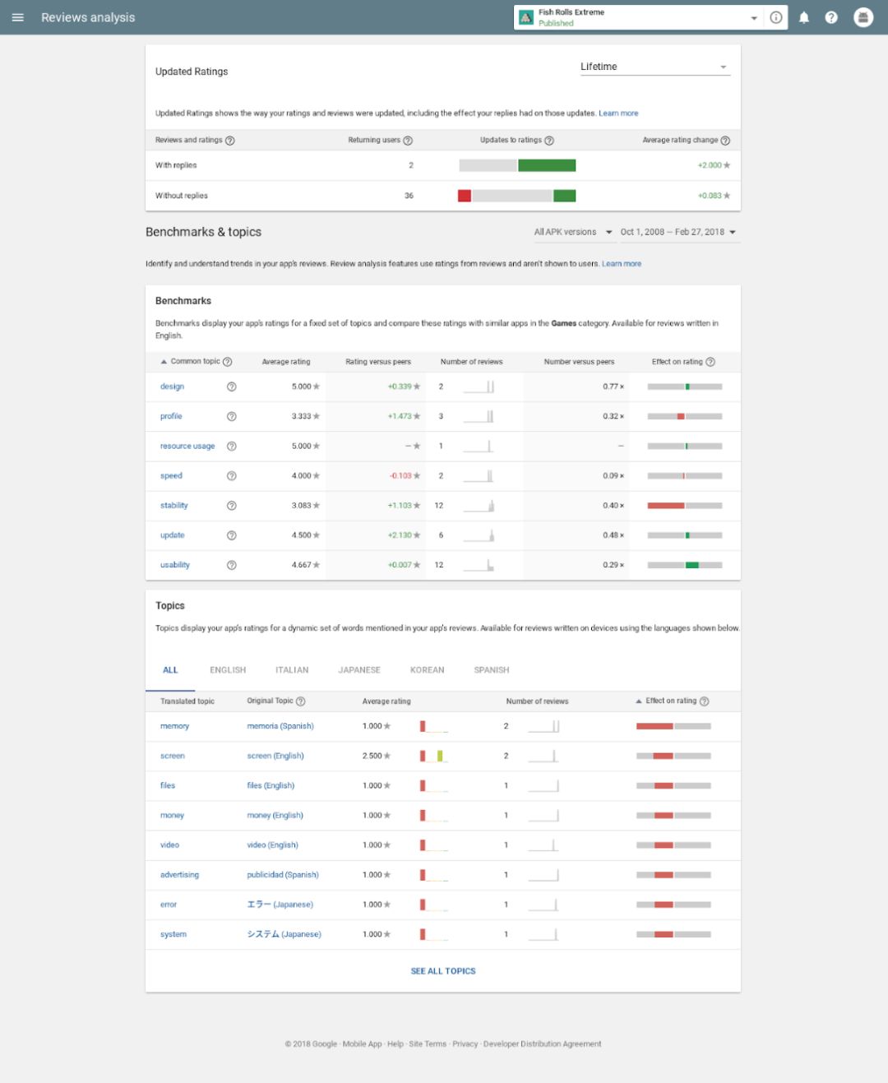Click the Translated topic column header
This screenshot has height=1083, width=888.
point(187,701)
